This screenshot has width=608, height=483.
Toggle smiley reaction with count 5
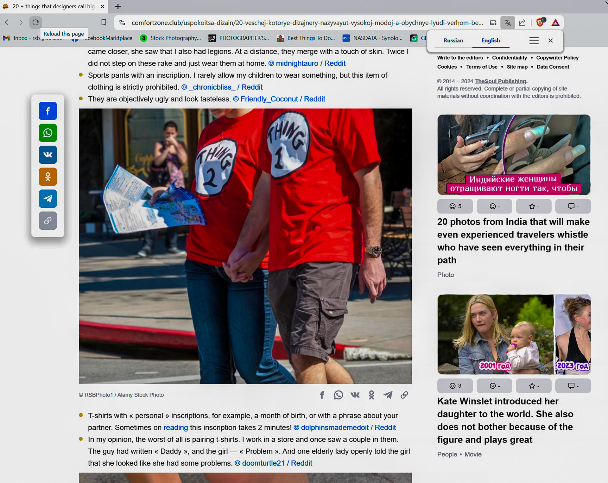(x=455, y=207)
